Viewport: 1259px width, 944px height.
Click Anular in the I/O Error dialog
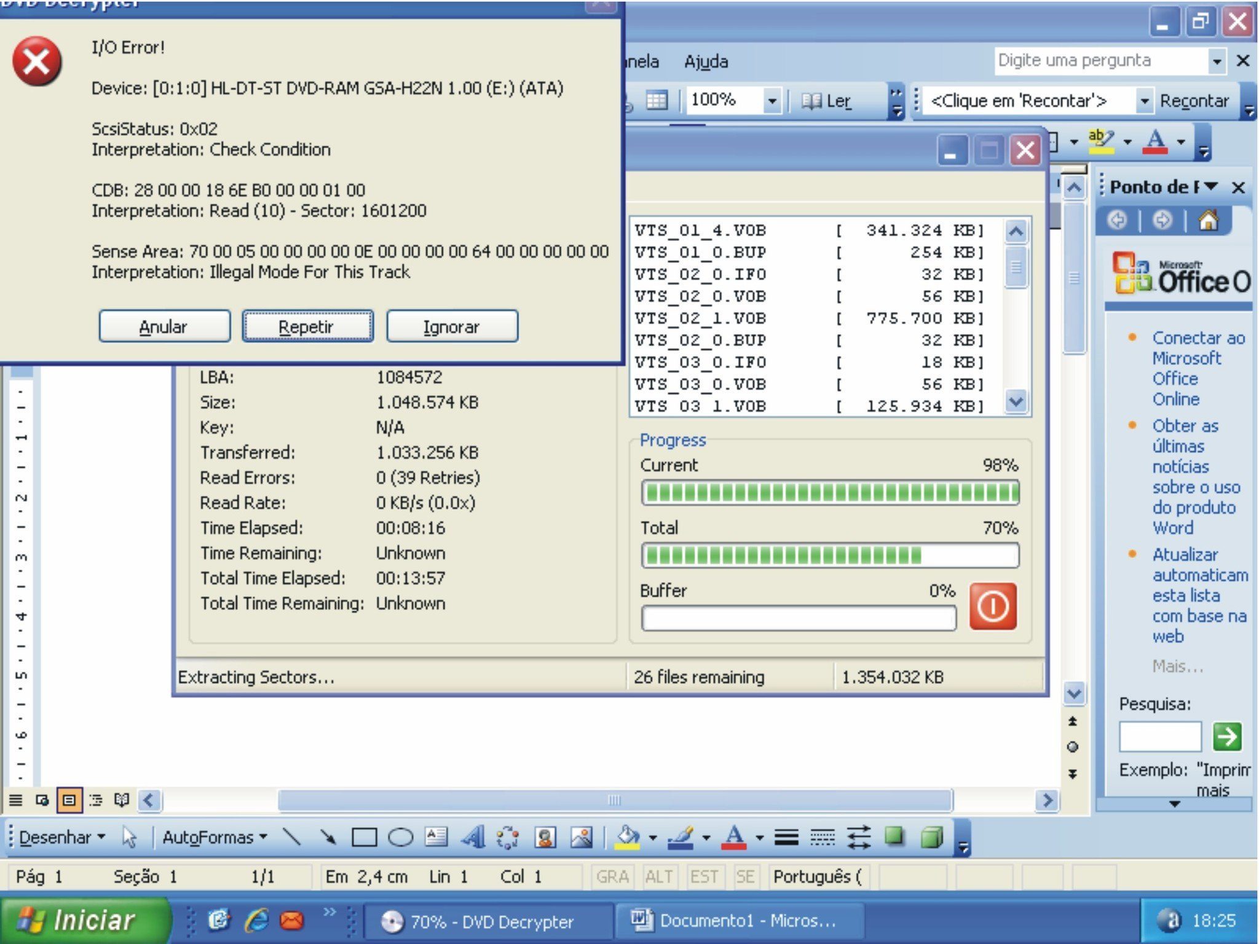[x=164, y=326]
